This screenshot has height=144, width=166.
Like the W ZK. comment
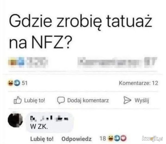pyautogui.click(x=42, y=139)
